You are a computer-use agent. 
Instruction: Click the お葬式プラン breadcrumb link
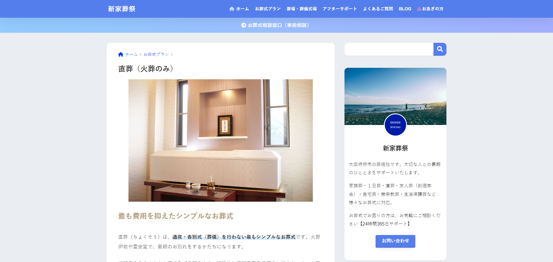(x=156, y=54)
